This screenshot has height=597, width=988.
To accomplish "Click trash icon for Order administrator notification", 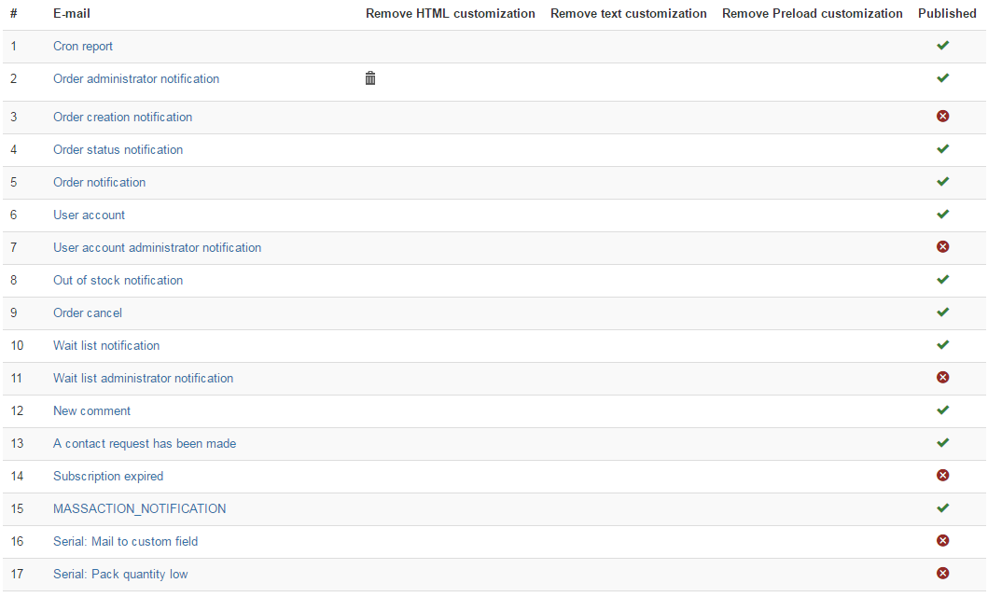I will (370, 78).
